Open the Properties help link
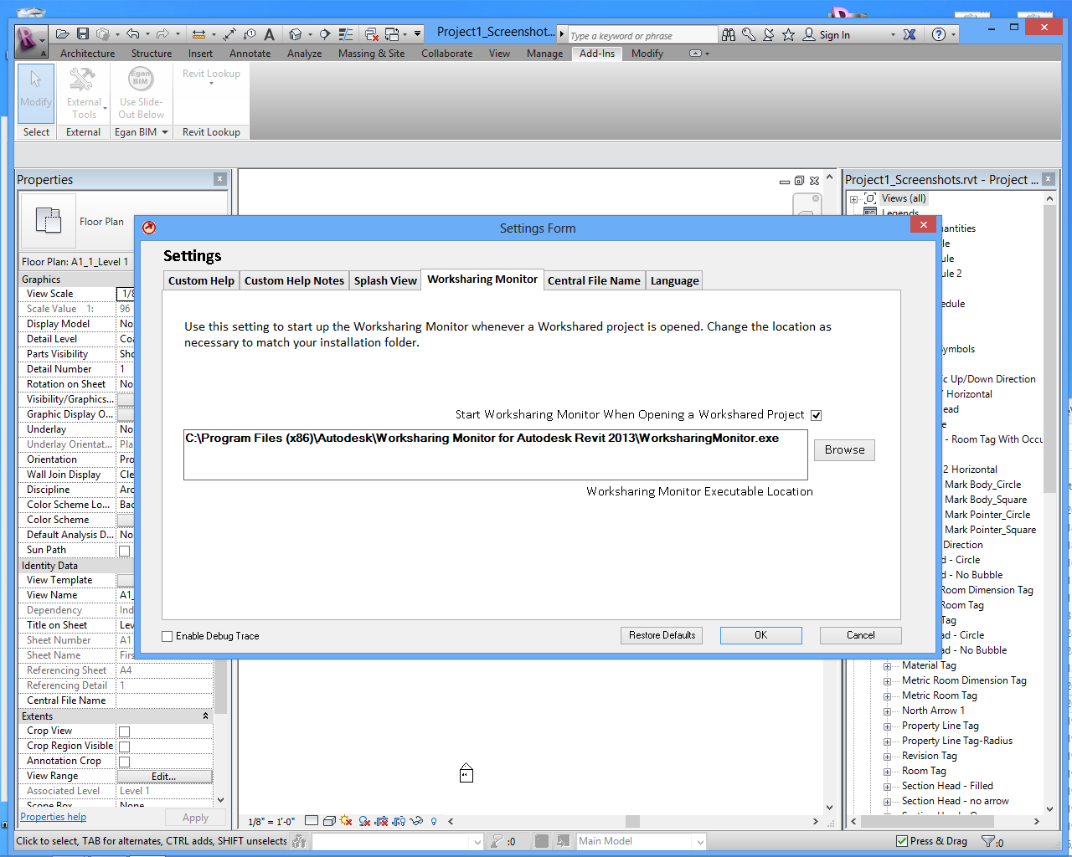 pos(54,818)
